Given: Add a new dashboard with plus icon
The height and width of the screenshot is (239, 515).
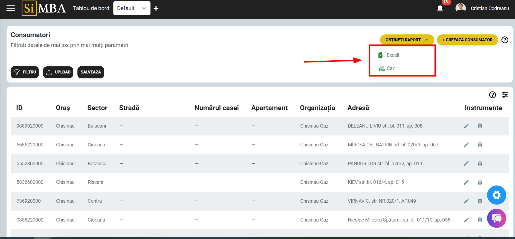Looking at the screenshot, I should click(x=156, y=8).
